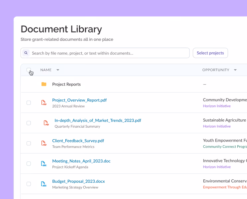Focus the document search input field
Viewport: 247px width, 199px height.
tap(105, 53)
